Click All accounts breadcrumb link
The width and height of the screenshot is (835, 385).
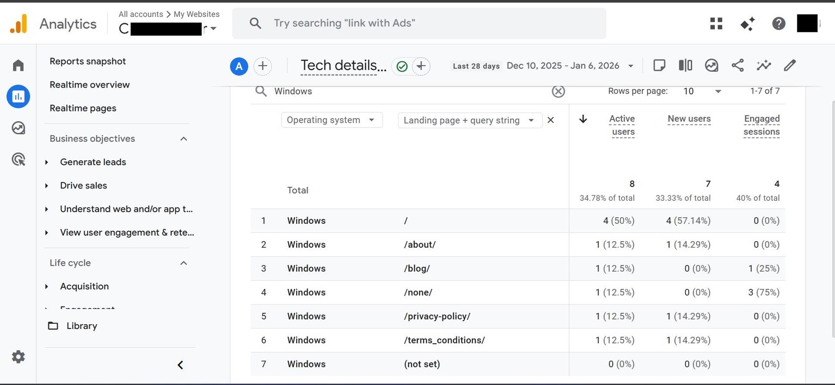coord(141,14)
